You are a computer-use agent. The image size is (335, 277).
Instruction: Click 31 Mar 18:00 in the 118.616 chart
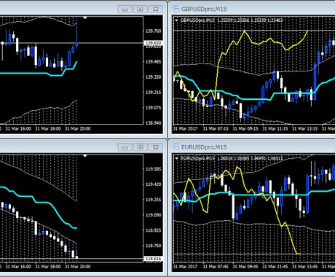(x=48, y=267)
